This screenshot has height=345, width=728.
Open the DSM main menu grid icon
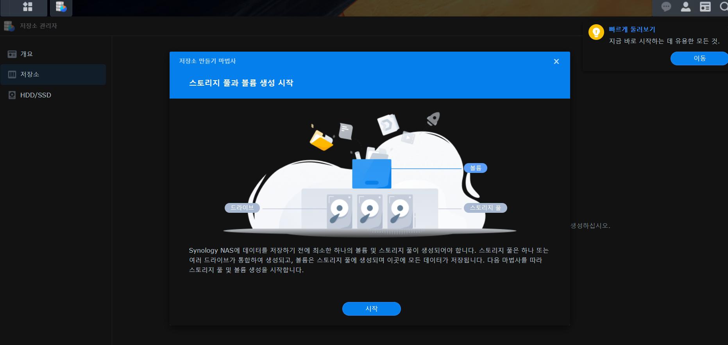pyautogui.click(x=27, y=7)
